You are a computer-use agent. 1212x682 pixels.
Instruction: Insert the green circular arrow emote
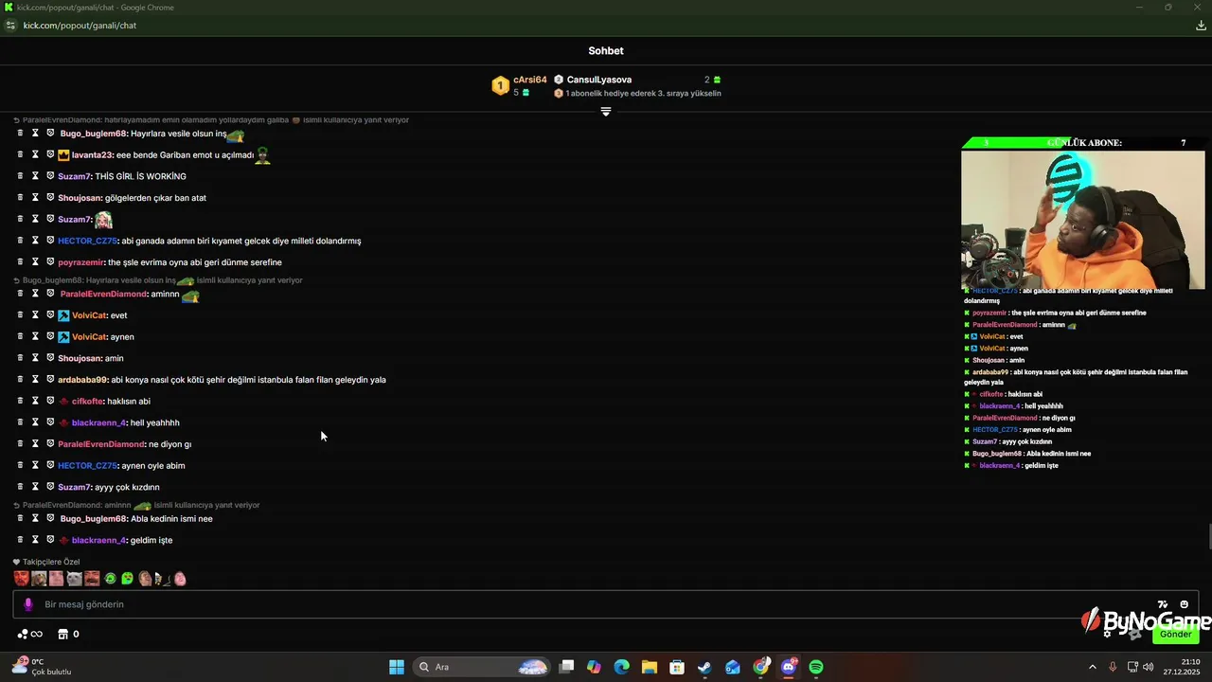110,579
